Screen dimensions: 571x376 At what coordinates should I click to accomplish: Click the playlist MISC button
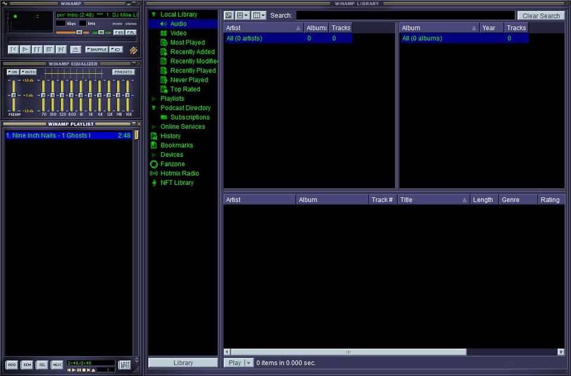(57, 365)
